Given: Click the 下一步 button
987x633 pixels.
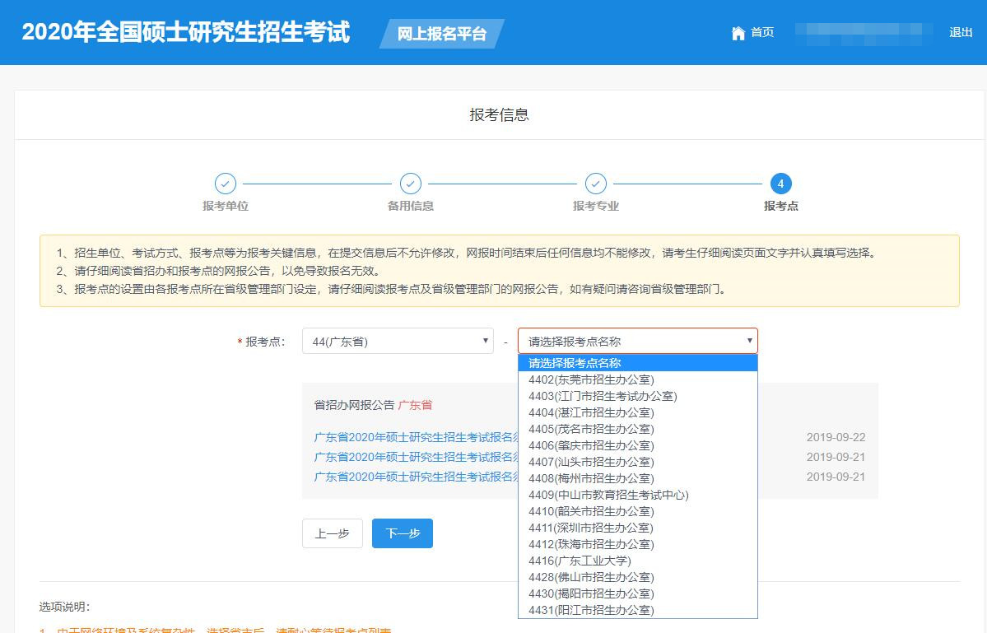Looking at the screenshot, I should [402, 533].
